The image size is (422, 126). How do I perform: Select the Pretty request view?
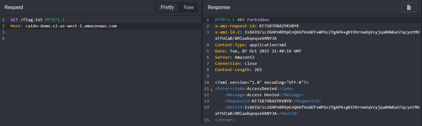[167, 7]
